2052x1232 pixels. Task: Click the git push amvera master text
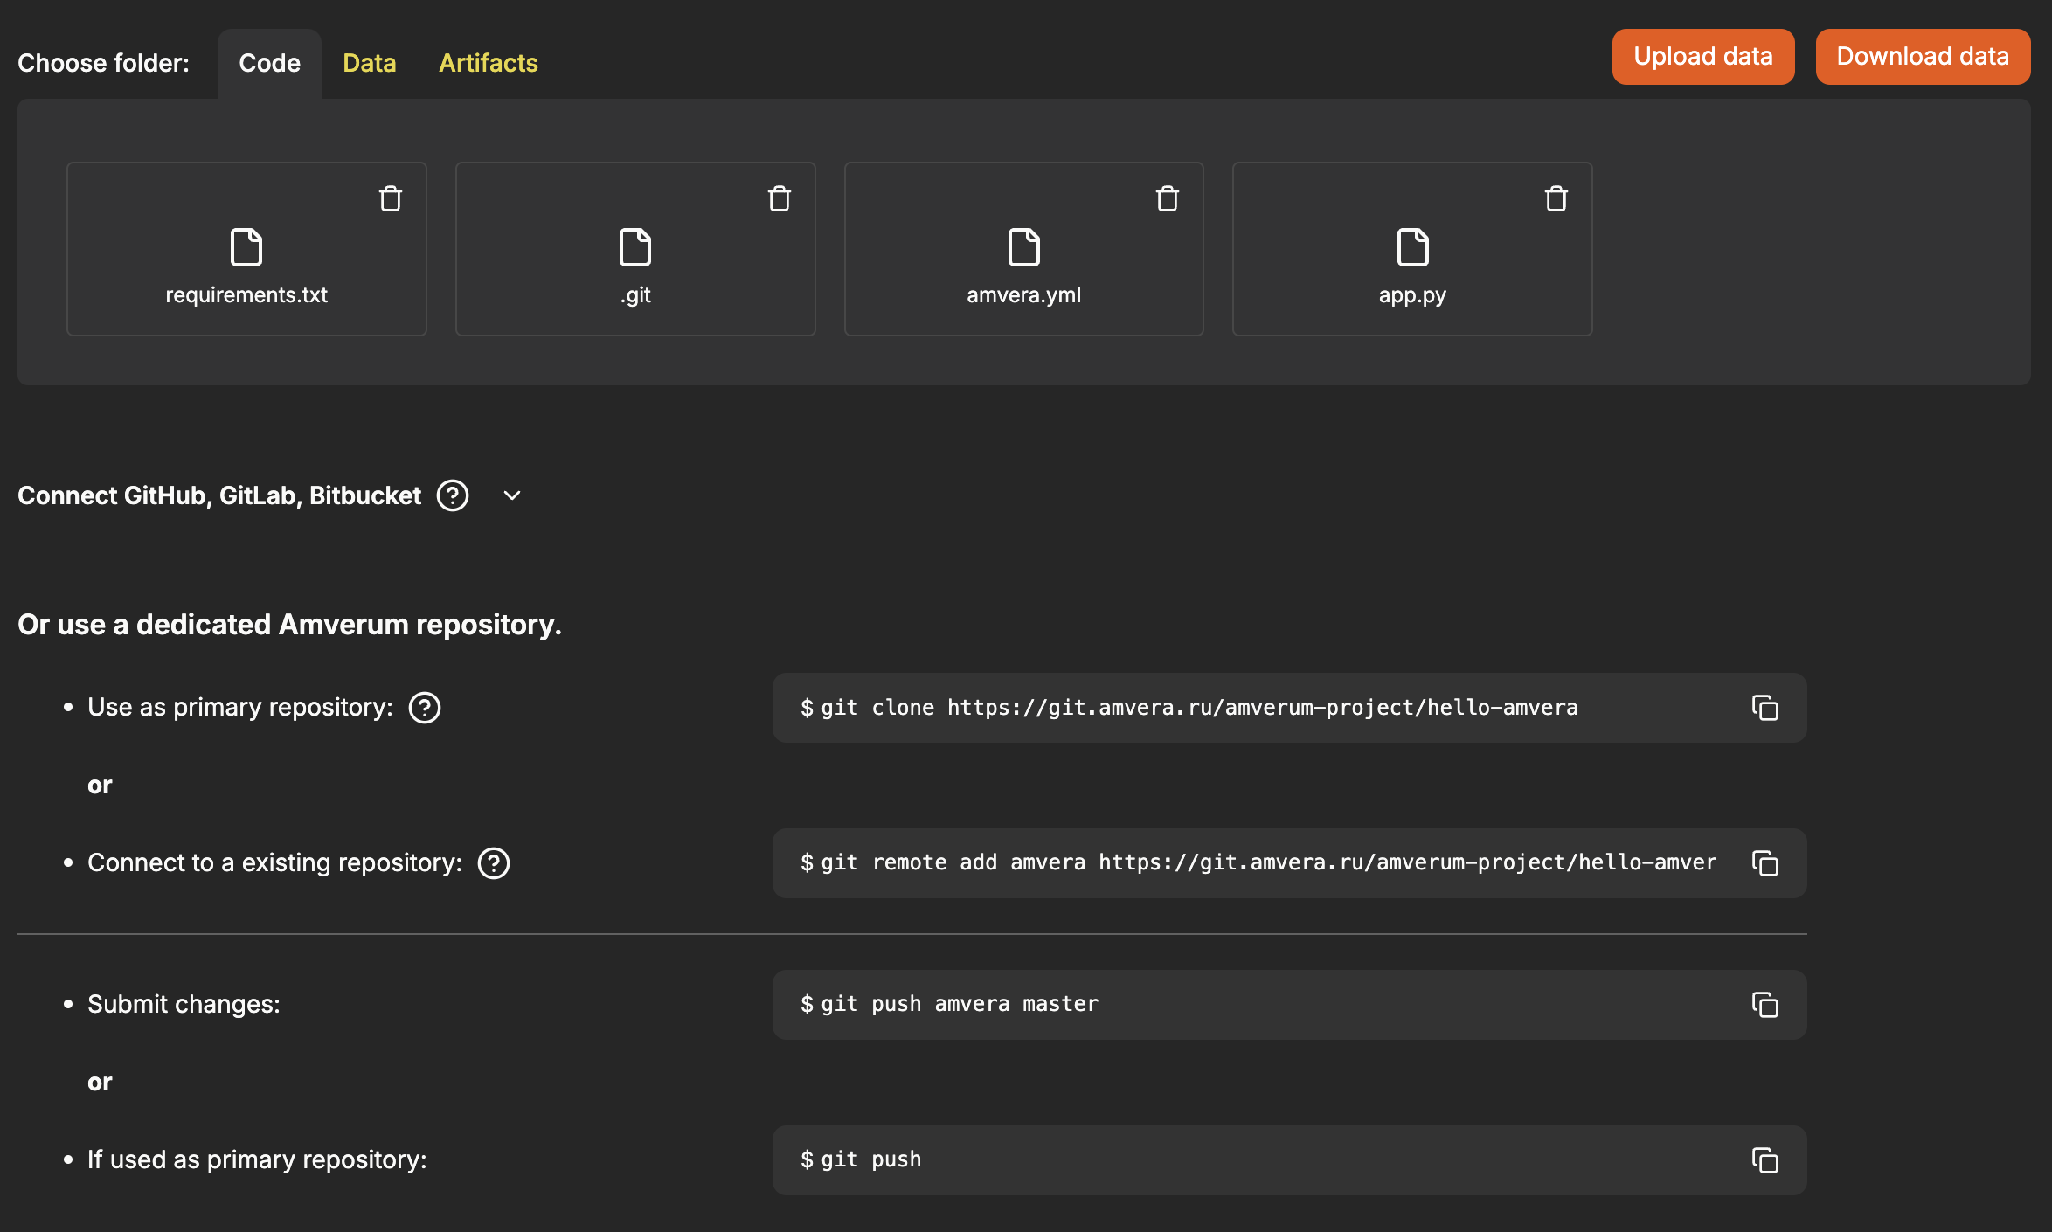pyautogui.click(x=949, y=1005)
